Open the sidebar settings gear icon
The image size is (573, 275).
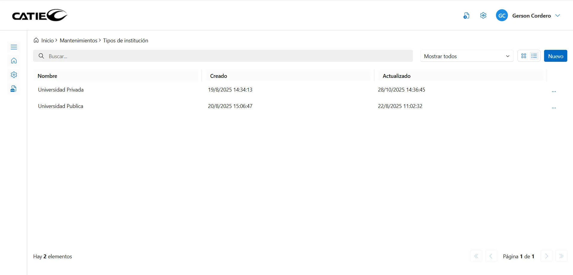(x=14, y=75)
